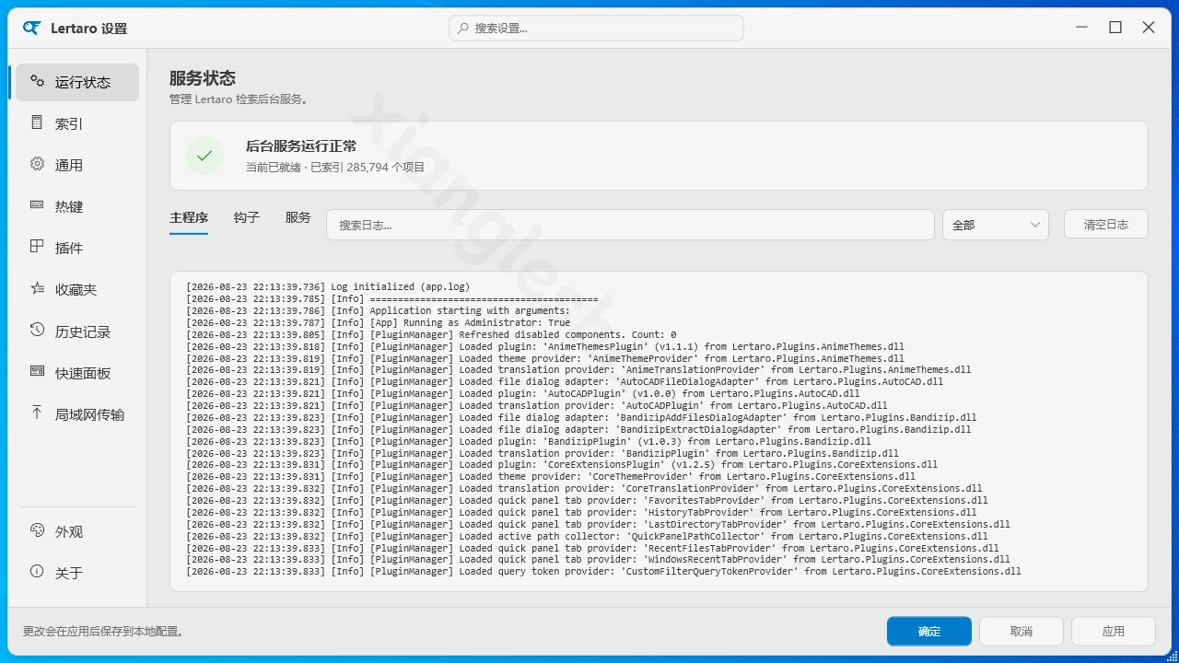Screen dimensions: 1179x663
Task: Click the 应用 button
Action: coord(1114,631)
